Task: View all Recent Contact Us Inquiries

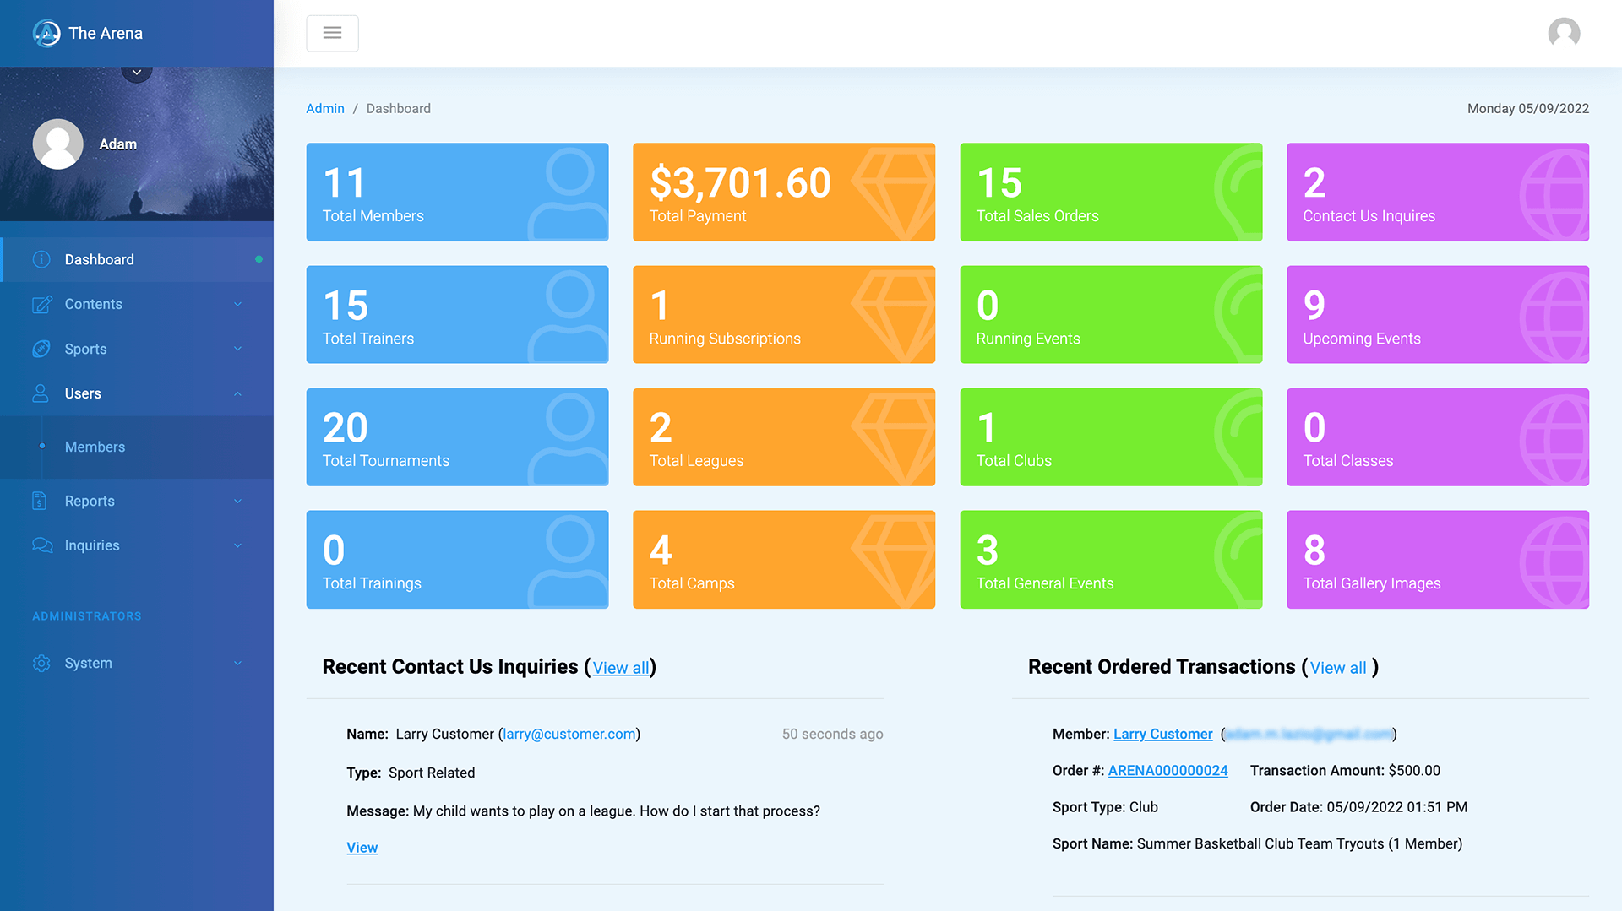Action: tap(621, 668)
